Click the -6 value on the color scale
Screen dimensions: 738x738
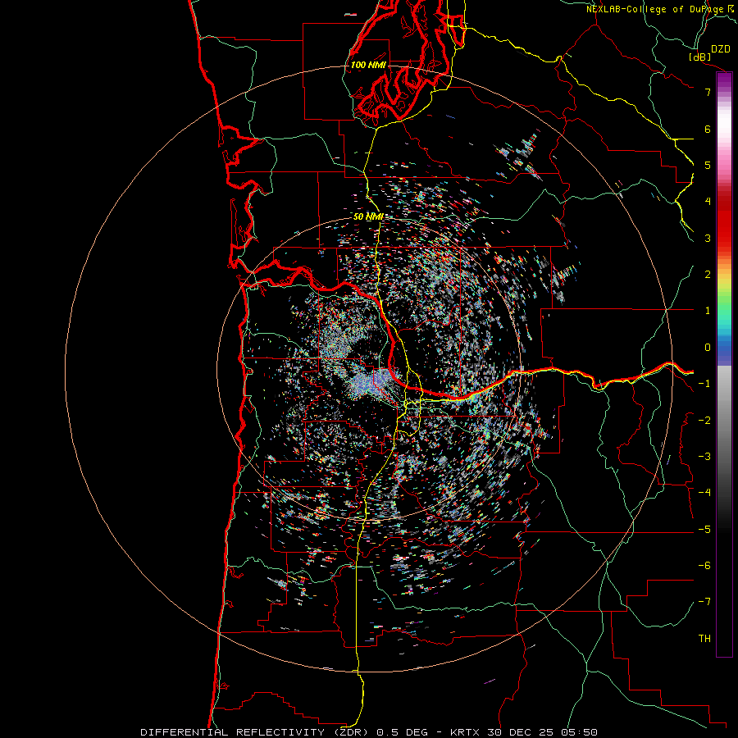click(704, 566)
